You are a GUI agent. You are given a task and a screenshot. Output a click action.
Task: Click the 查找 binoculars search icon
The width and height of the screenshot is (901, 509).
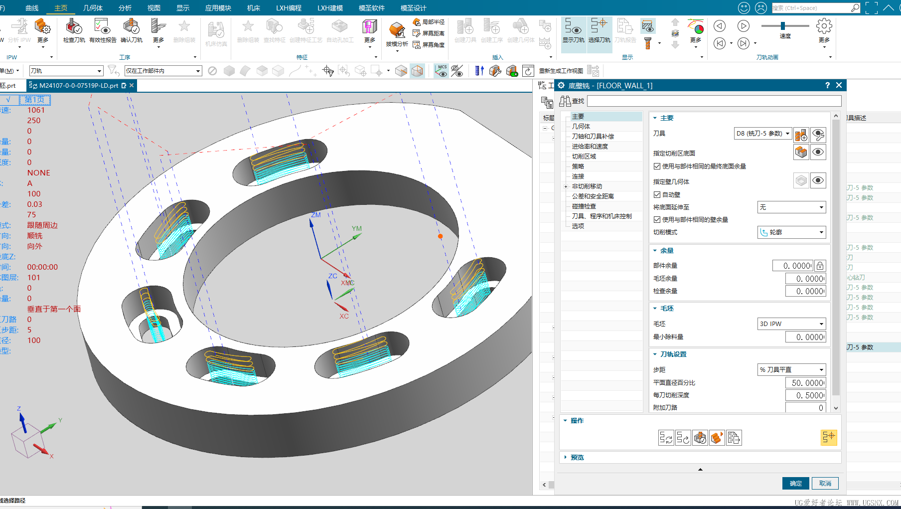565,101
